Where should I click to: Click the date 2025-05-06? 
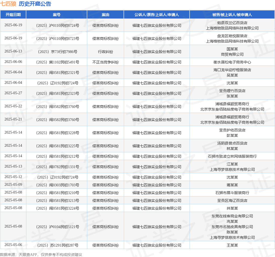pos(13,245)
